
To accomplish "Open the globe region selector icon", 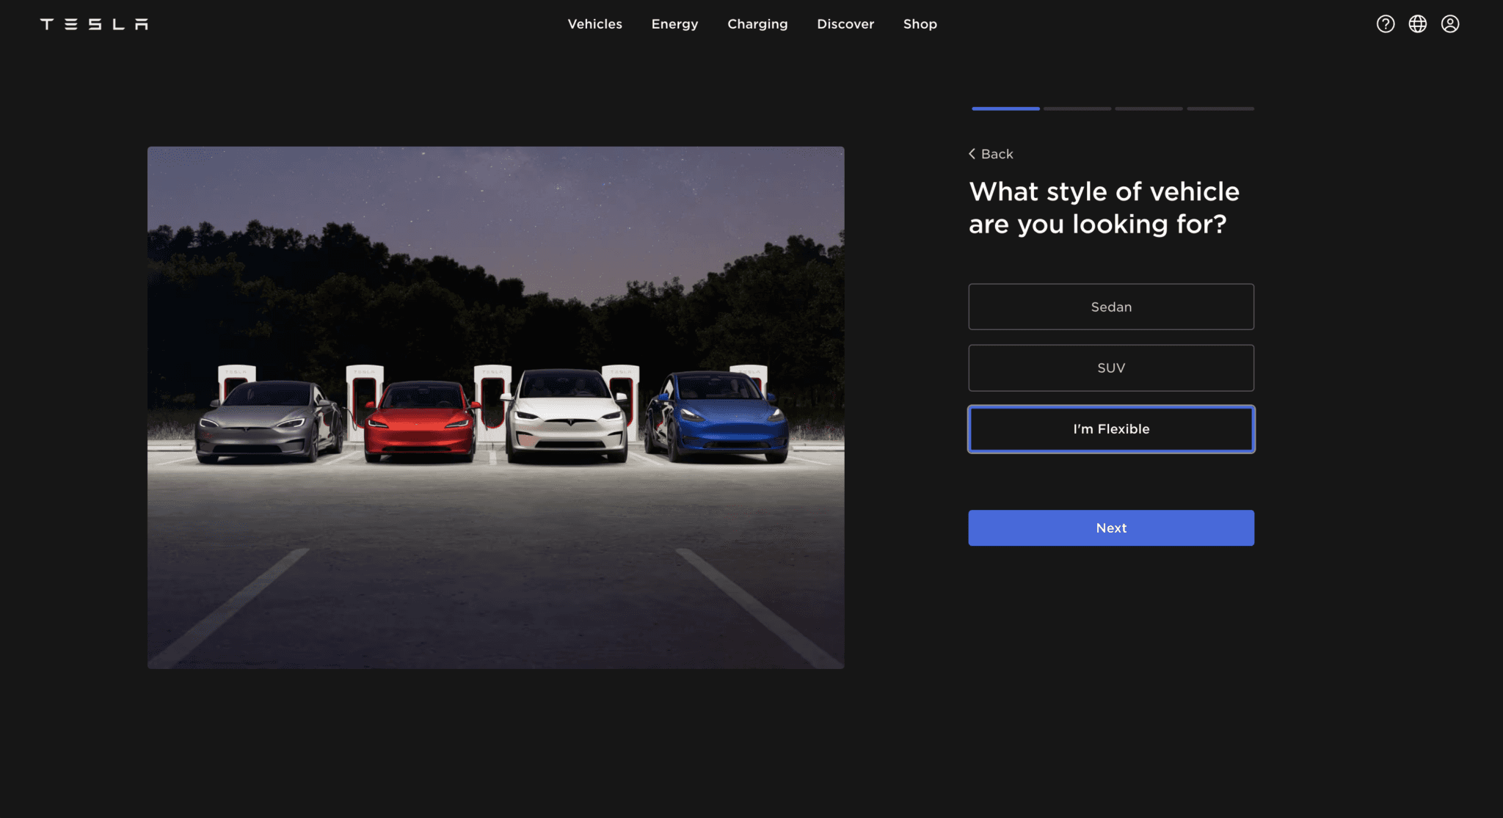I will click(1417, 24).
